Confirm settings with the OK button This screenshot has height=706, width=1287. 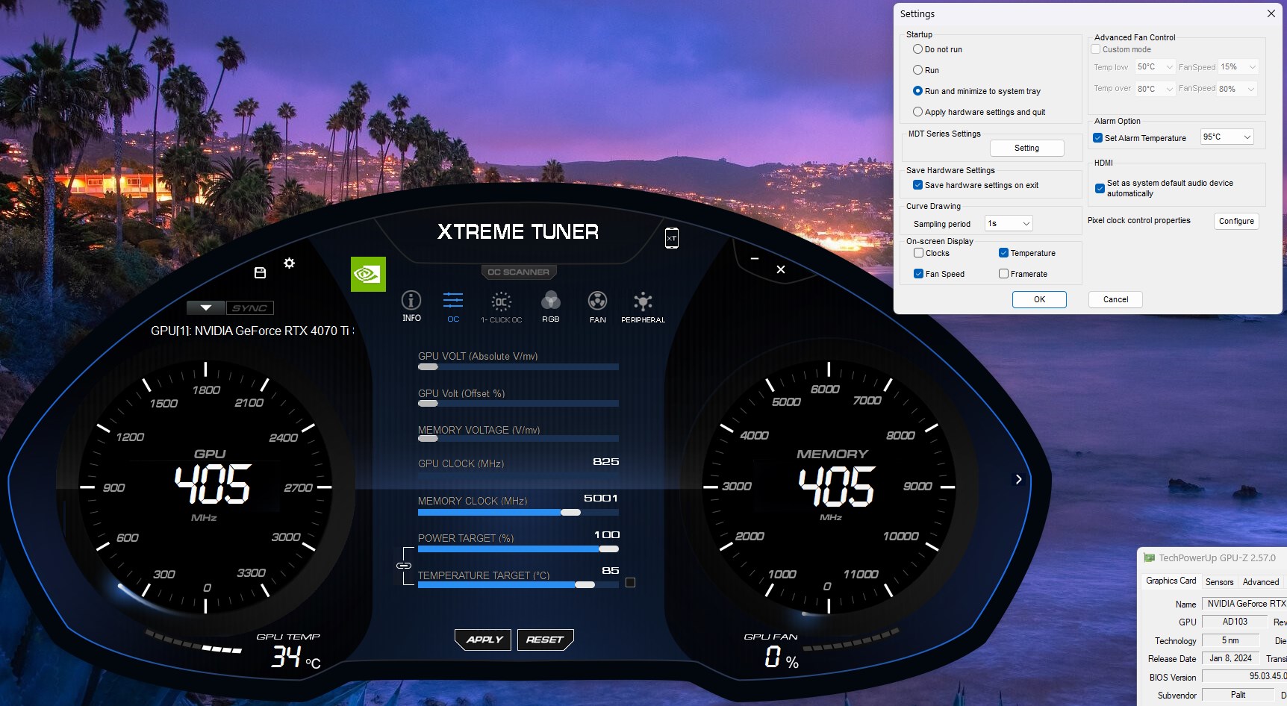coord(1039,299)
